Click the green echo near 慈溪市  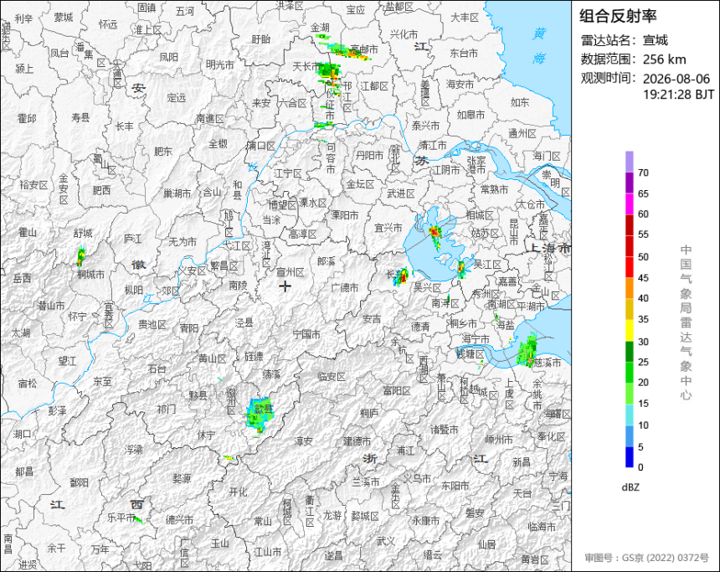pos(527,352)
